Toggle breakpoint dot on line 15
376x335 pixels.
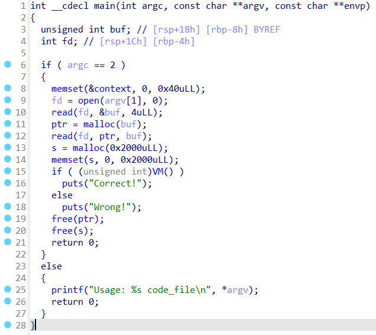8,170
